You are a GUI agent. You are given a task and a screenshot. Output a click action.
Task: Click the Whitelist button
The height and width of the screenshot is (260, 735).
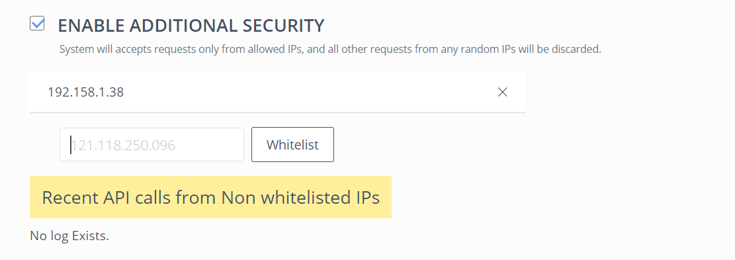point(292,145)
